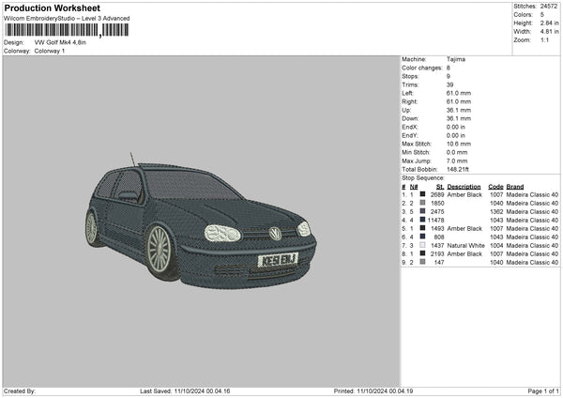
Task: Select the design name VW Golf Mk4
Action: 61,42
